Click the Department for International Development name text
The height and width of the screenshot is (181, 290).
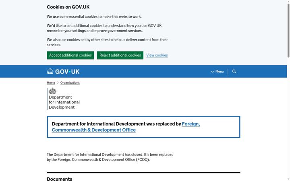point(64,102)
